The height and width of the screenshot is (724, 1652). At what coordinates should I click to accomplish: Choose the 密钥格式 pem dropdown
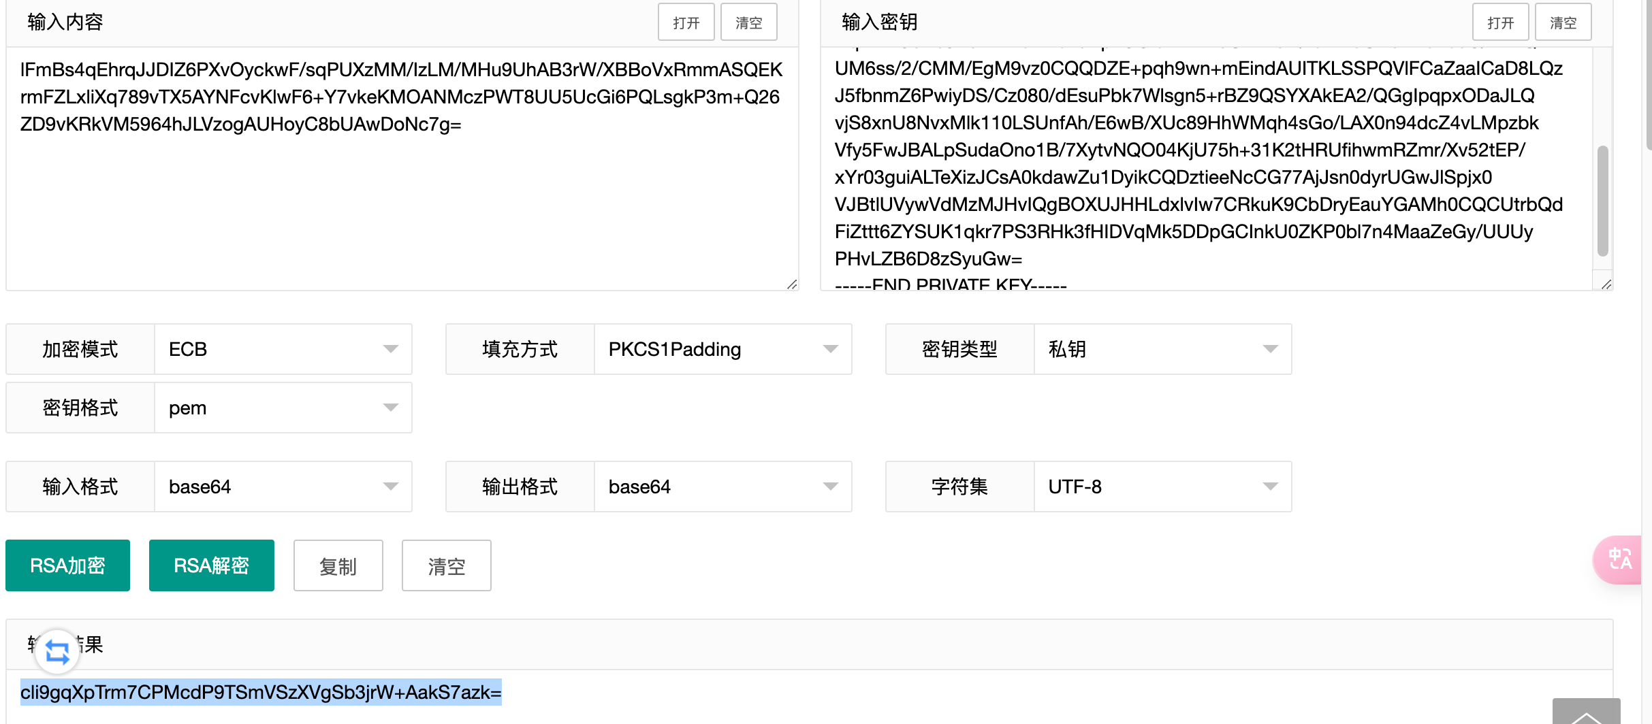point(283,408)
